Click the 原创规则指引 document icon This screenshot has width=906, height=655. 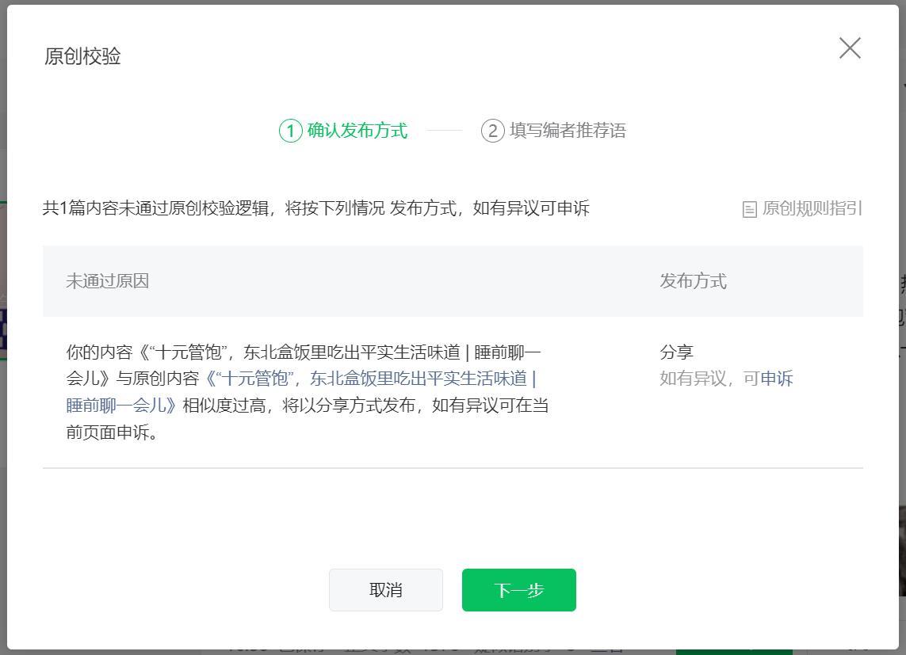point(749,209)
